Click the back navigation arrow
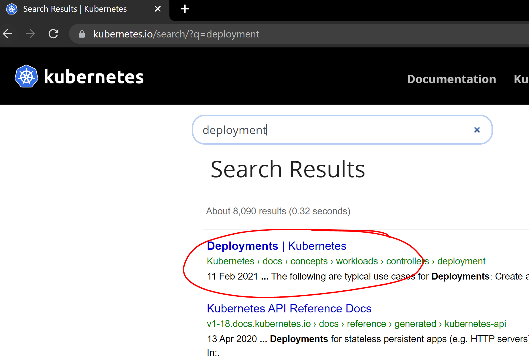This screenshot has width=529, height=359. click(8, 34)
